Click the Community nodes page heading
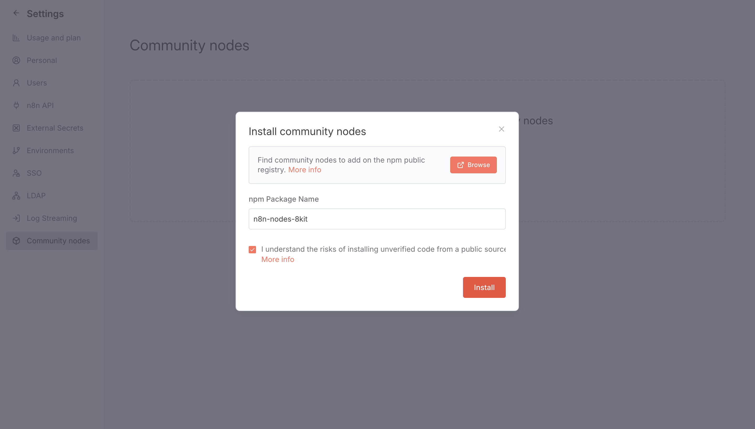 coord(189,46)
